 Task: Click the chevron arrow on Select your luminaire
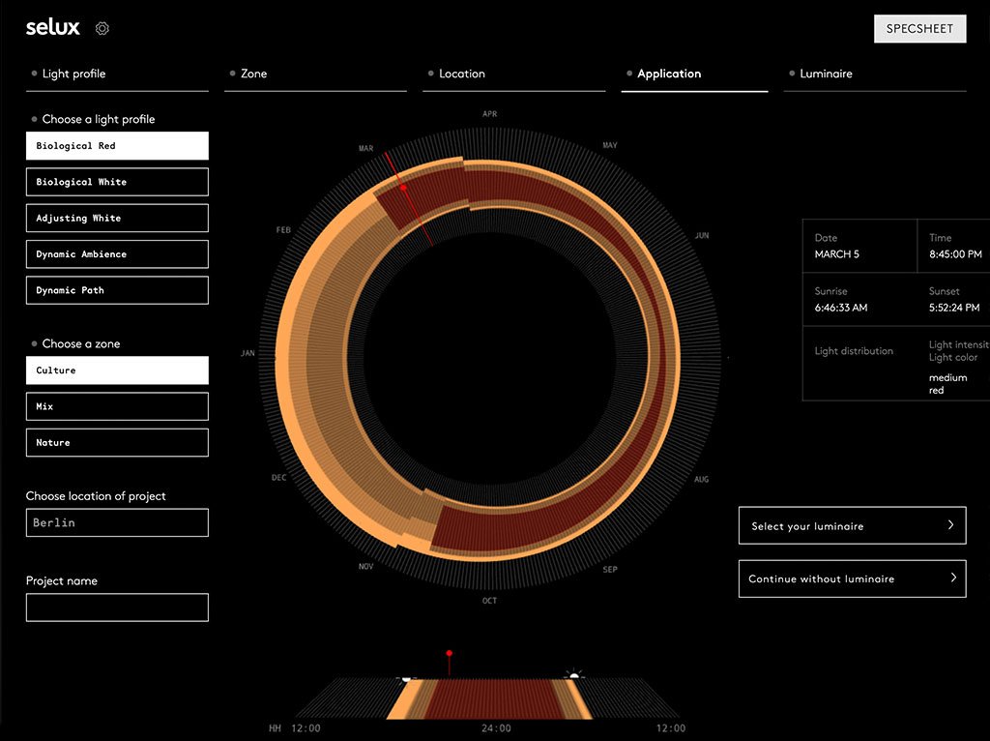pyautogui.click(x=949, y=525)
